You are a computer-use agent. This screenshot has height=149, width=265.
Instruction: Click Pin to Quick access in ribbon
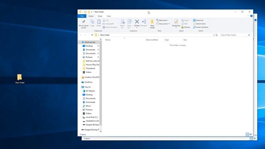tap(84, 24)
